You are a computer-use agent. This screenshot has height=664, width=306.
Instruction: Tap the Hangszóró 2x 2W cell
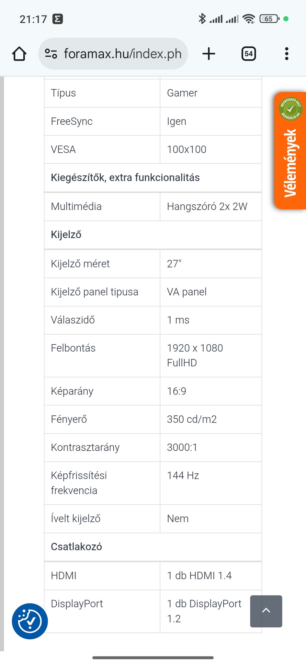(207, 207)
